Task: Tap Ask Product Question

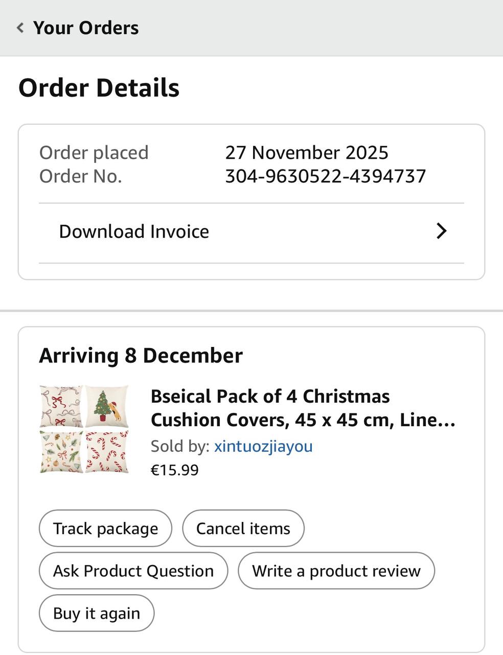Action: coord(133,571)
